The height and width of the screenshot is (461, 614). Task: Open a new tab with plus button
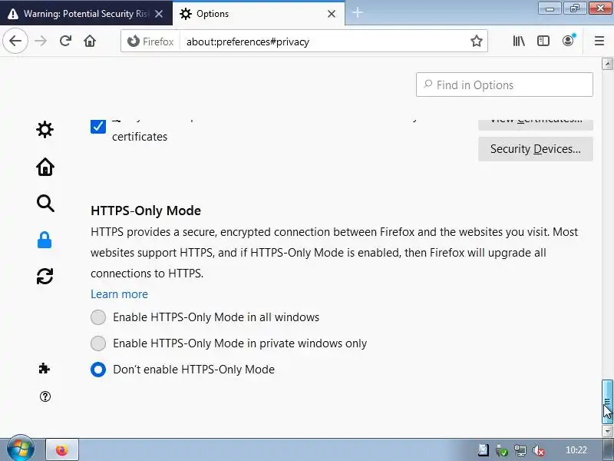(357, 13)
